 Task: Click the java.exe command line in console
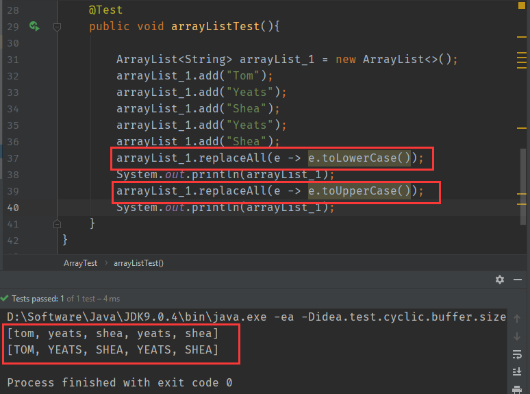(x=257, y=317)
